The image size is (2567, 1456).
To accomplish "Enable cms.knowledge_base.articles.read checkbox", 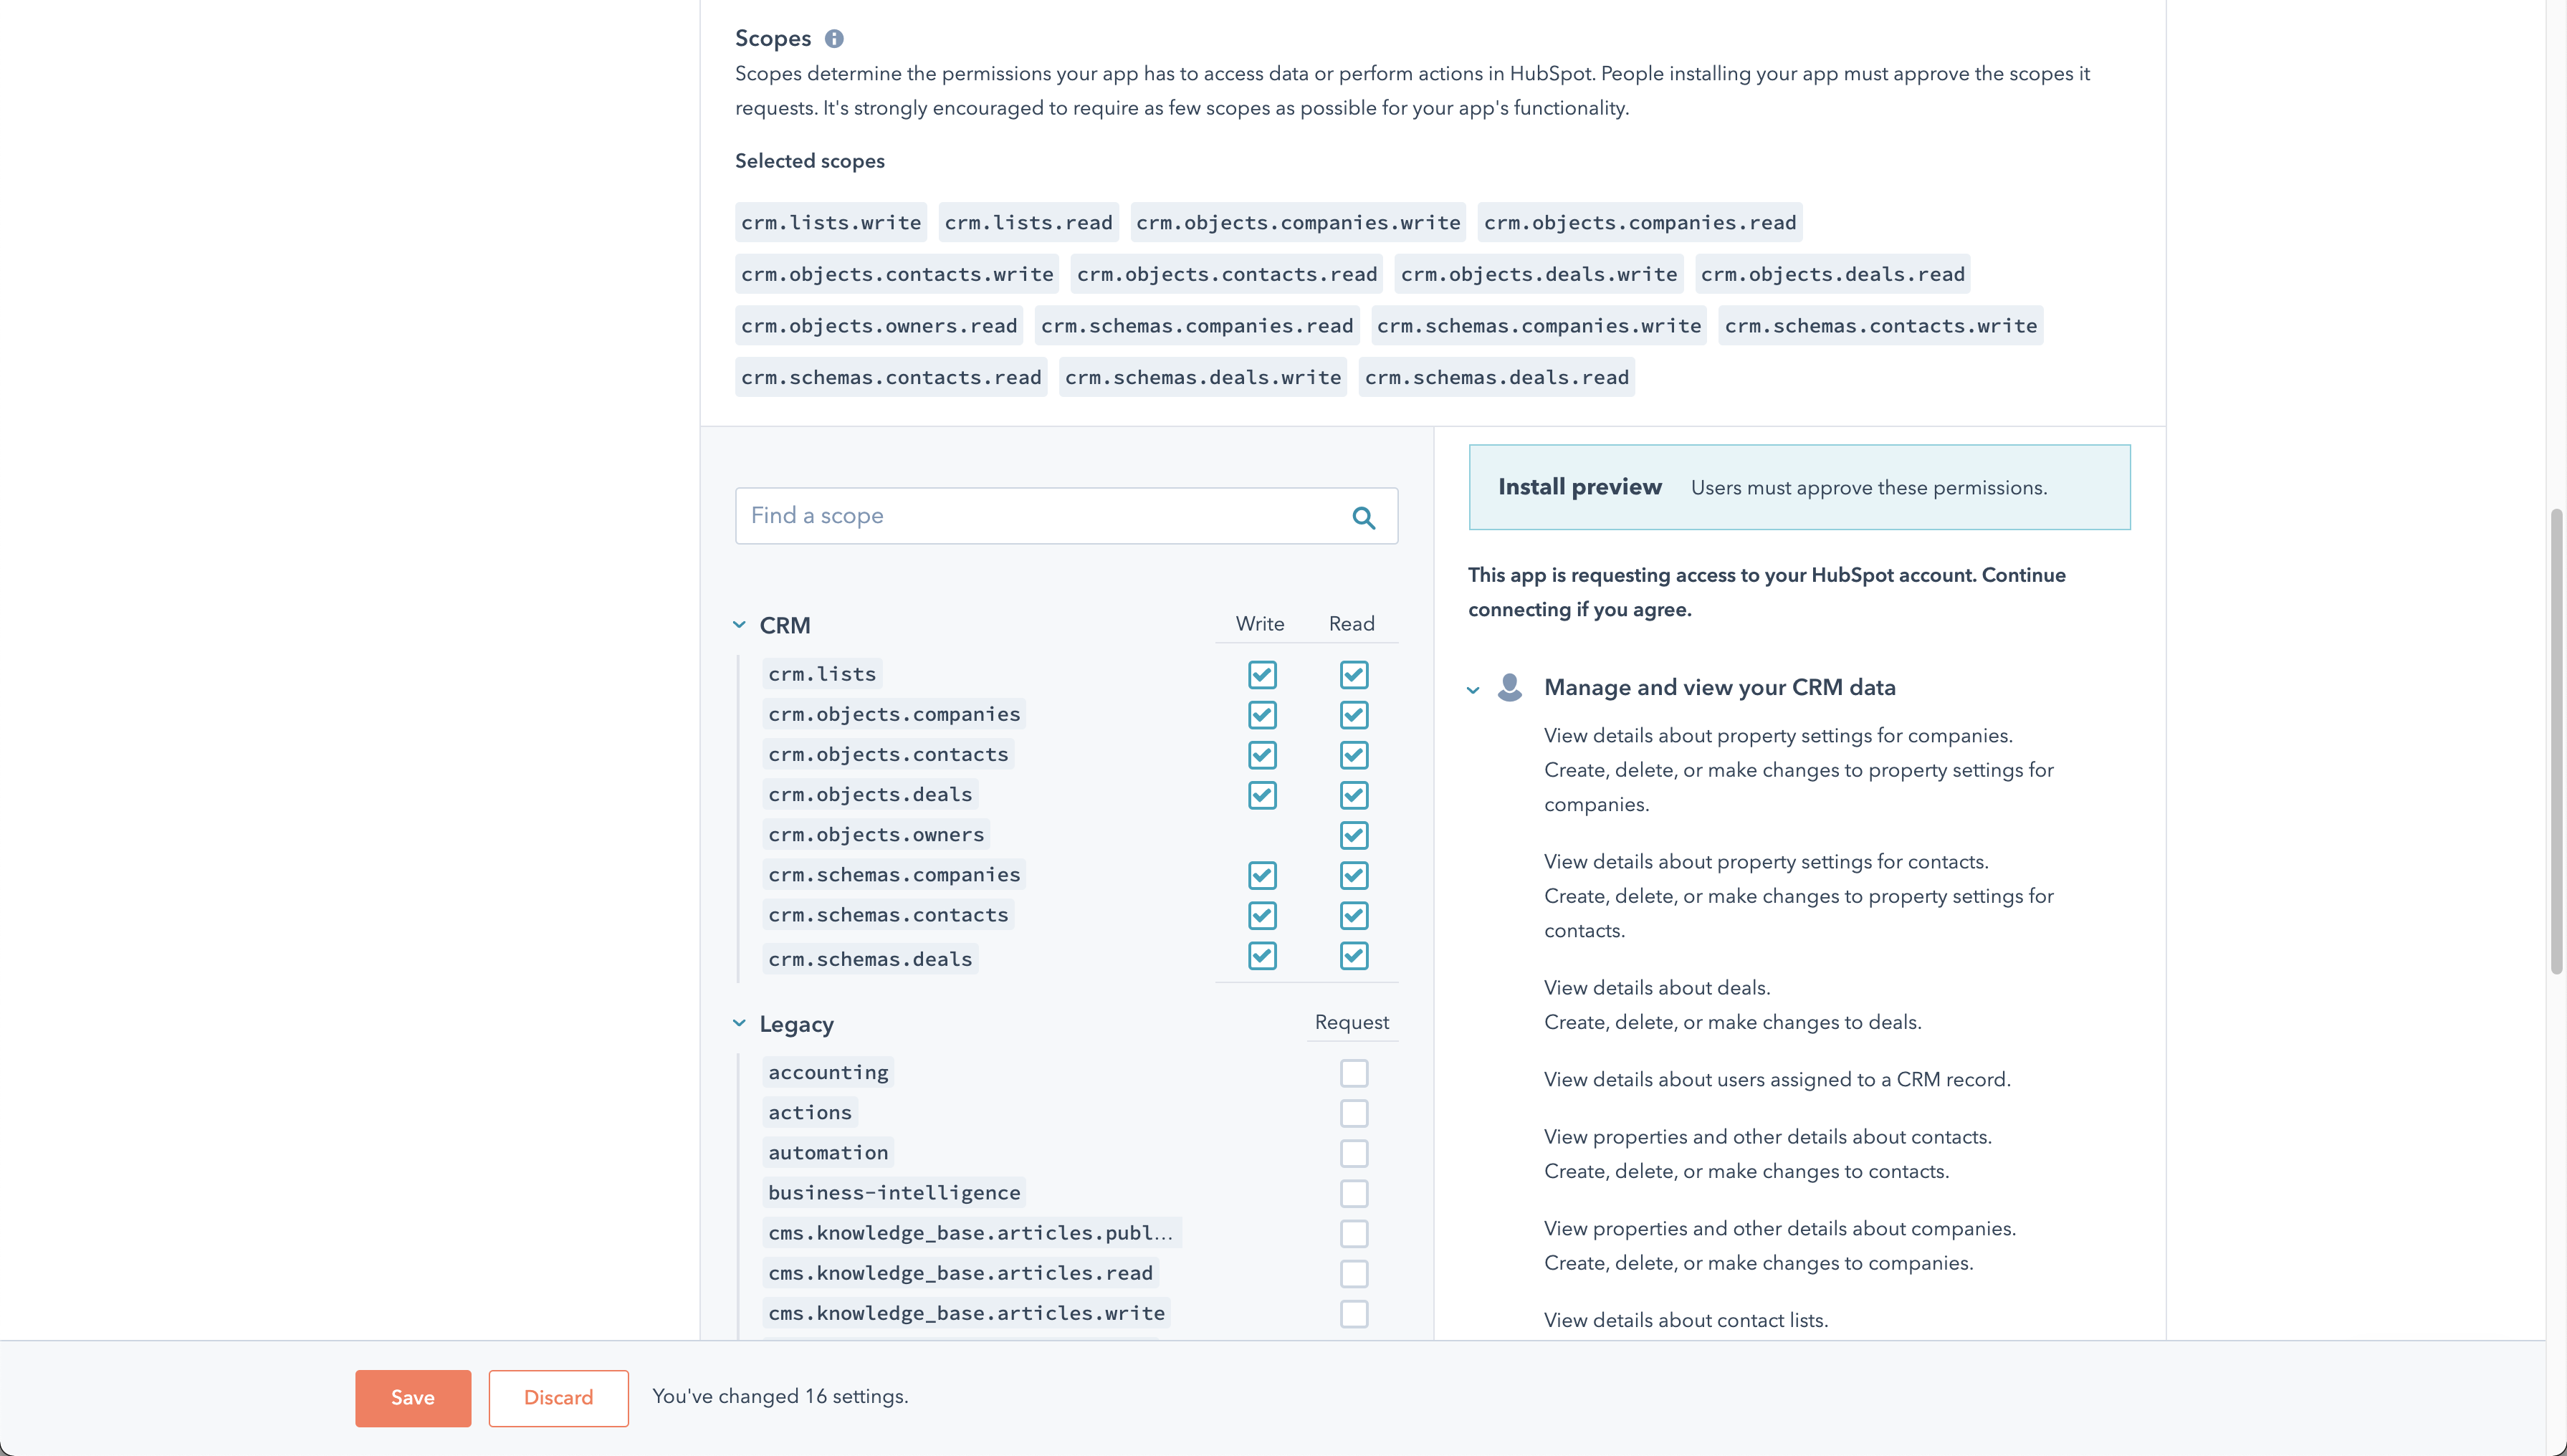I will [x=1354, y=1273].
